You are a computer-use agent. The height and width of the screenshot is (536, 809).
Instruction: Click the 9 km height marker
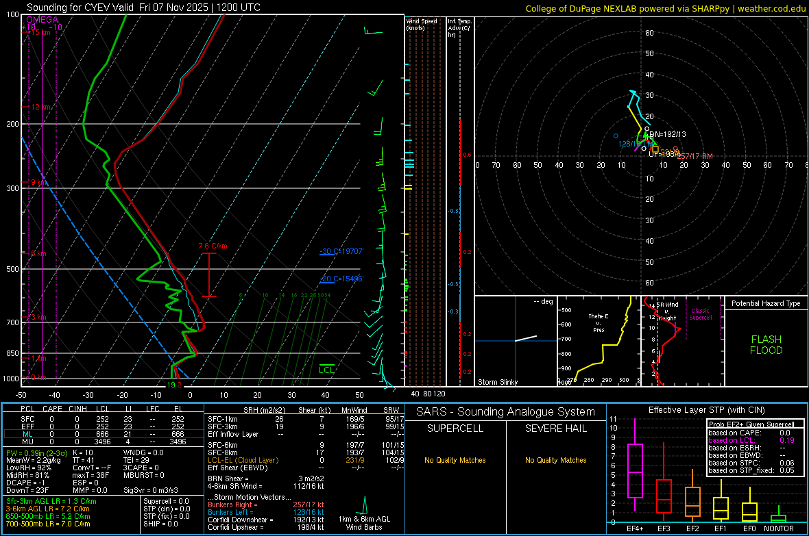(38, 183)
